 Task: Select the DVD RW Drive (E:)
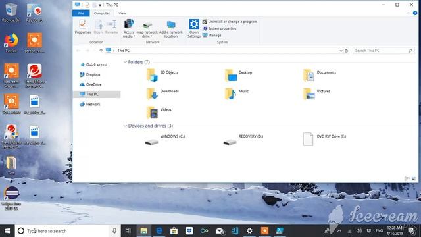pos(324,139)
